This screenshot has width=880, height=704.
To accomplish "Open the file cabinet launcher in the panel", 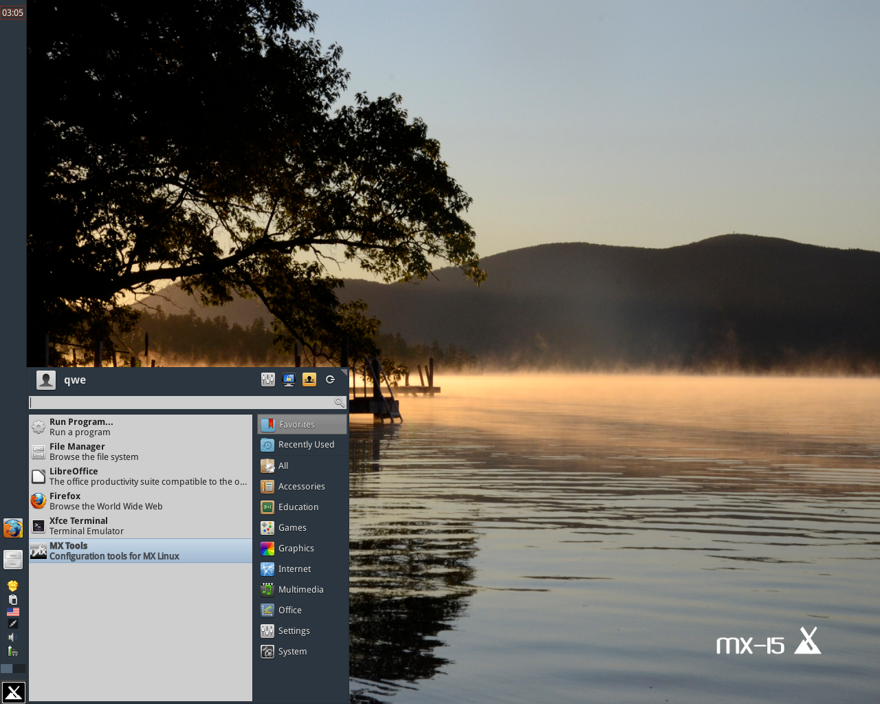I will 13,560.
